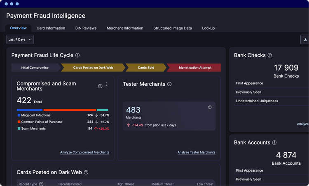Go to the Lookup tab
The image size is (309, 186).
point(208,28)
